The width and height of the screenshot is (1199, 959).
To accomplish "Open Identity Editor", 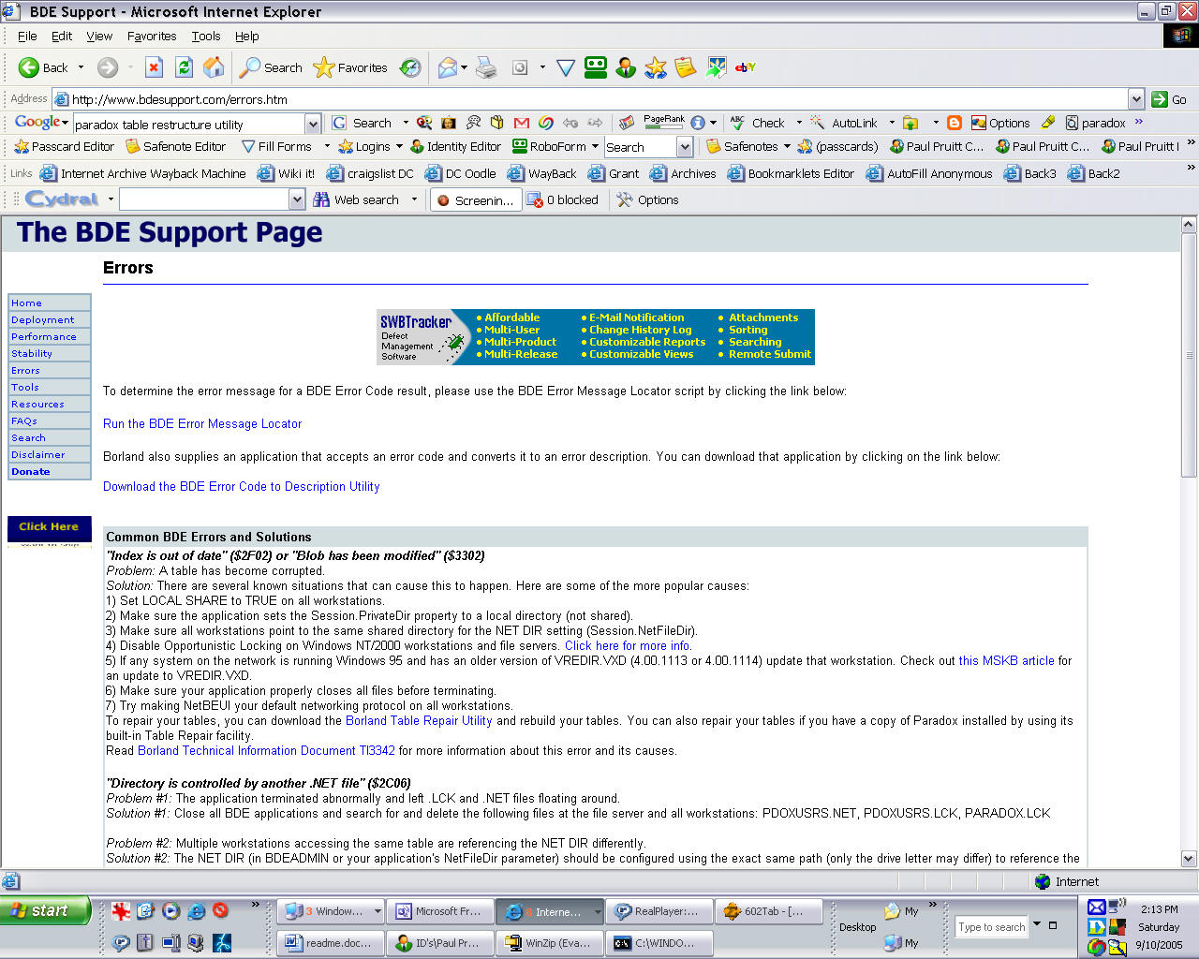I will pos(456,146).
